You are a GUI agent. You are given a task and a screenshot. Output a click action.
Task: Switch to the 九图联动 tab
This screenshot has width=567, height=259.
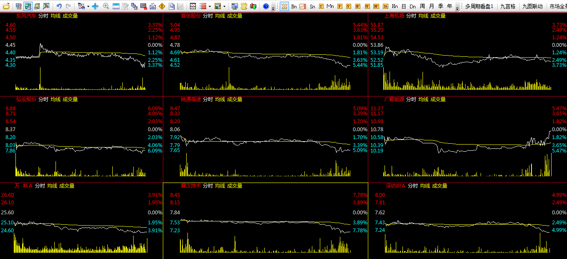pos(532,6)
